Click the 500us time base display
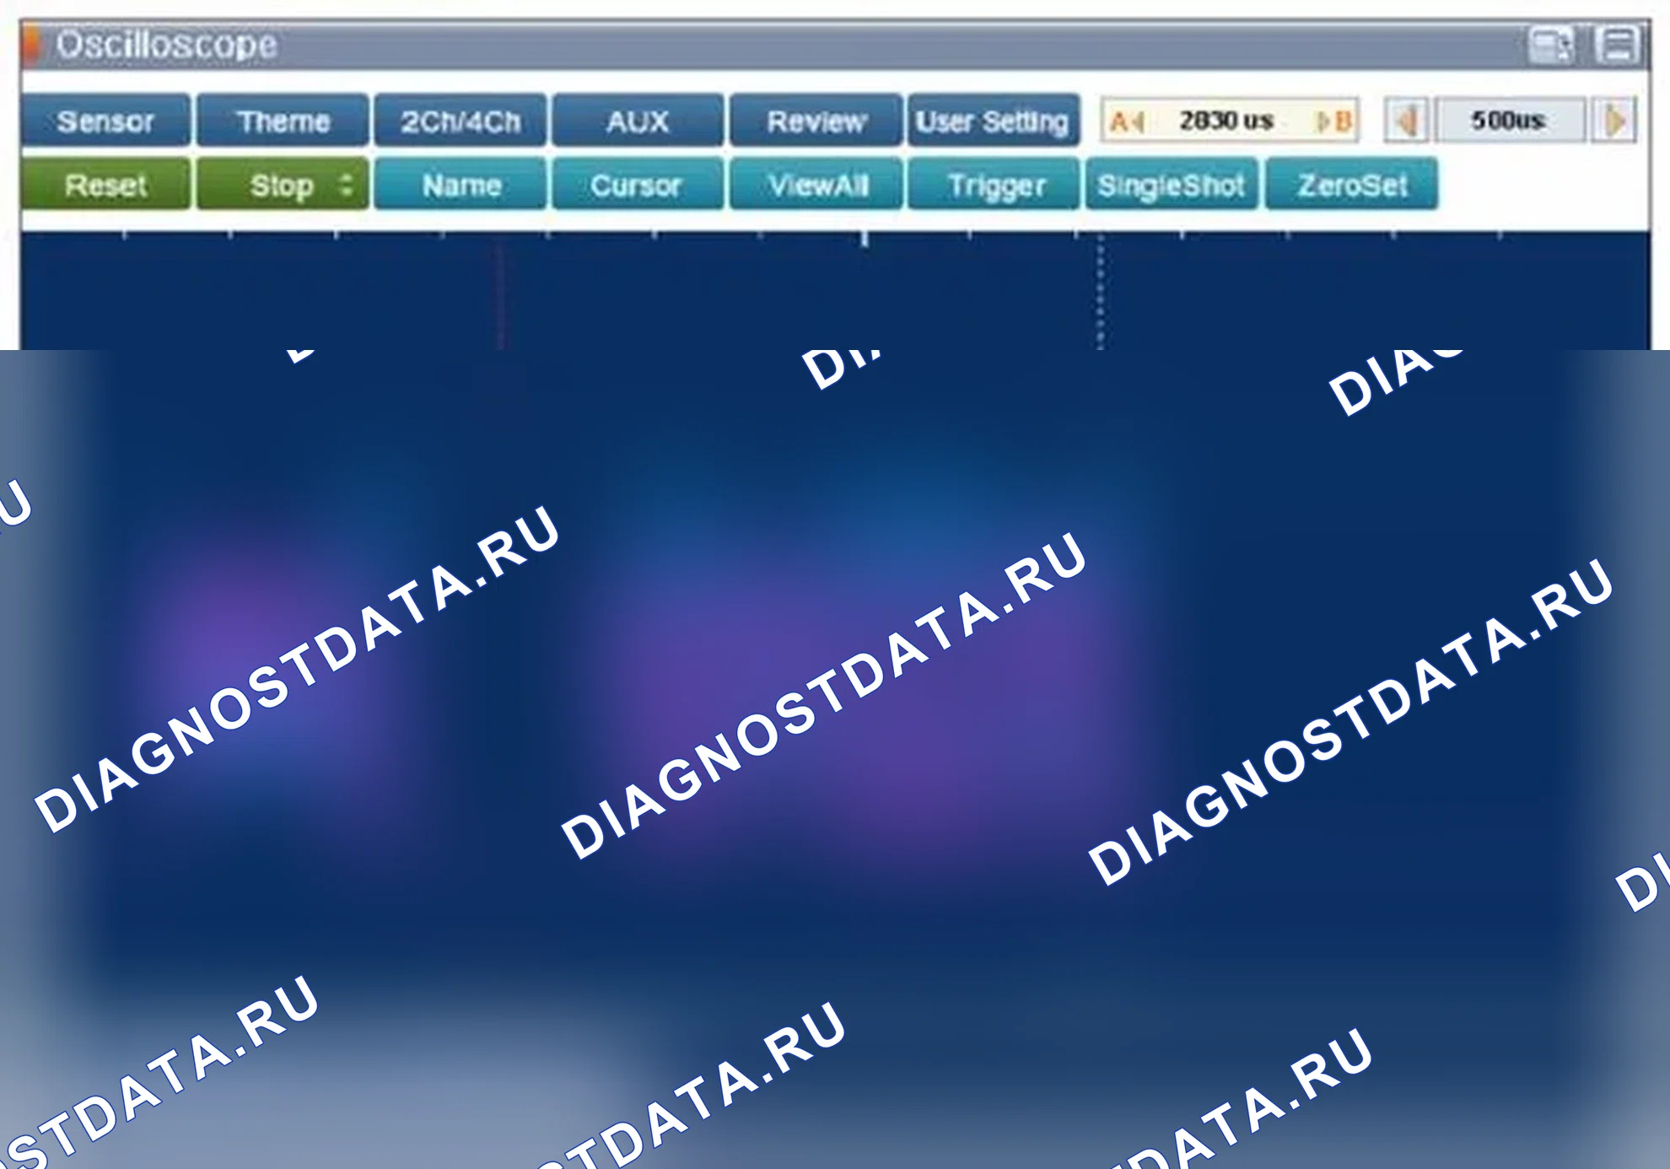 tap(1509, 121)
